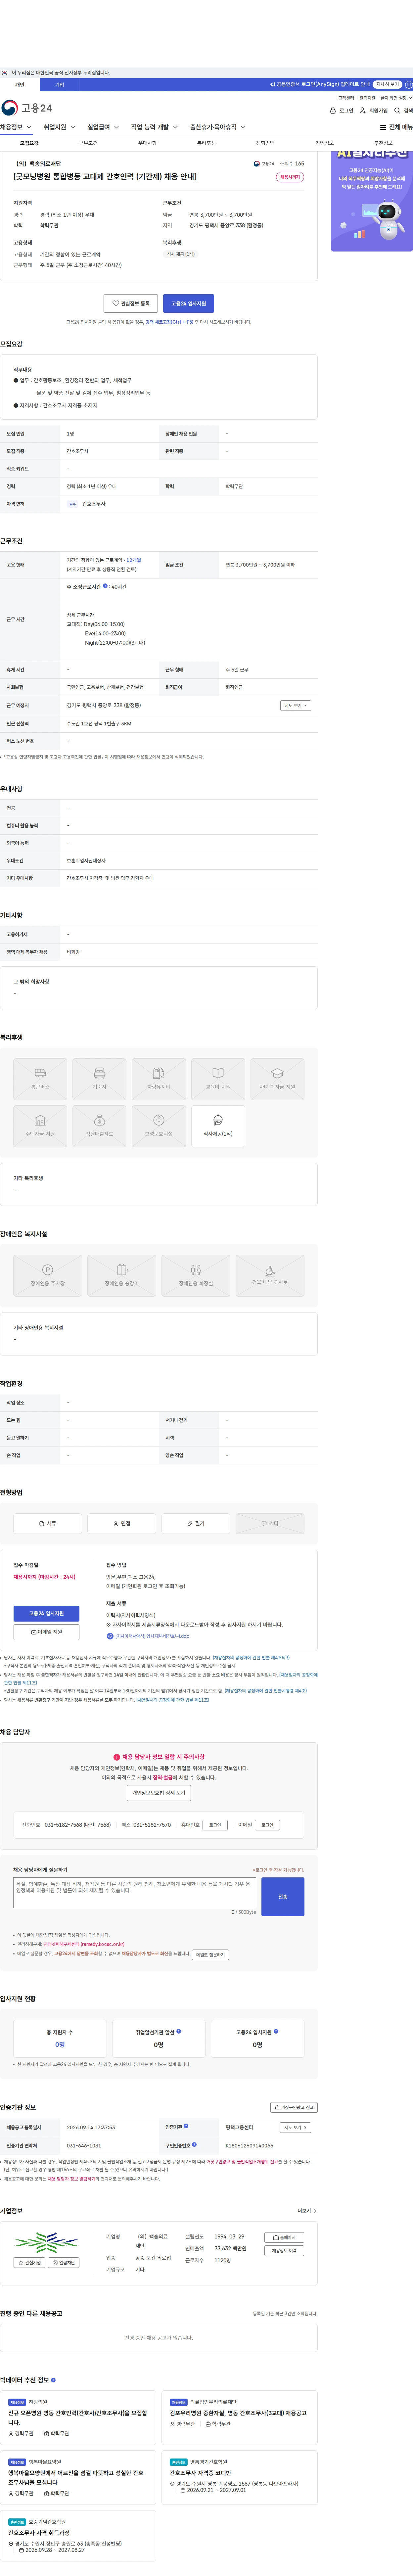Jump to the 근무조건 section tab
This screenshot has width=413, height=2576.
point(88,143)
